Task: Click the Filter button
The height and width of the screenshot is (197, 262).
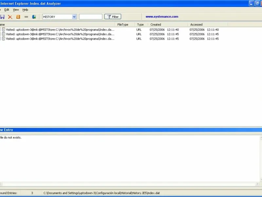Action: tap(113, 17)
